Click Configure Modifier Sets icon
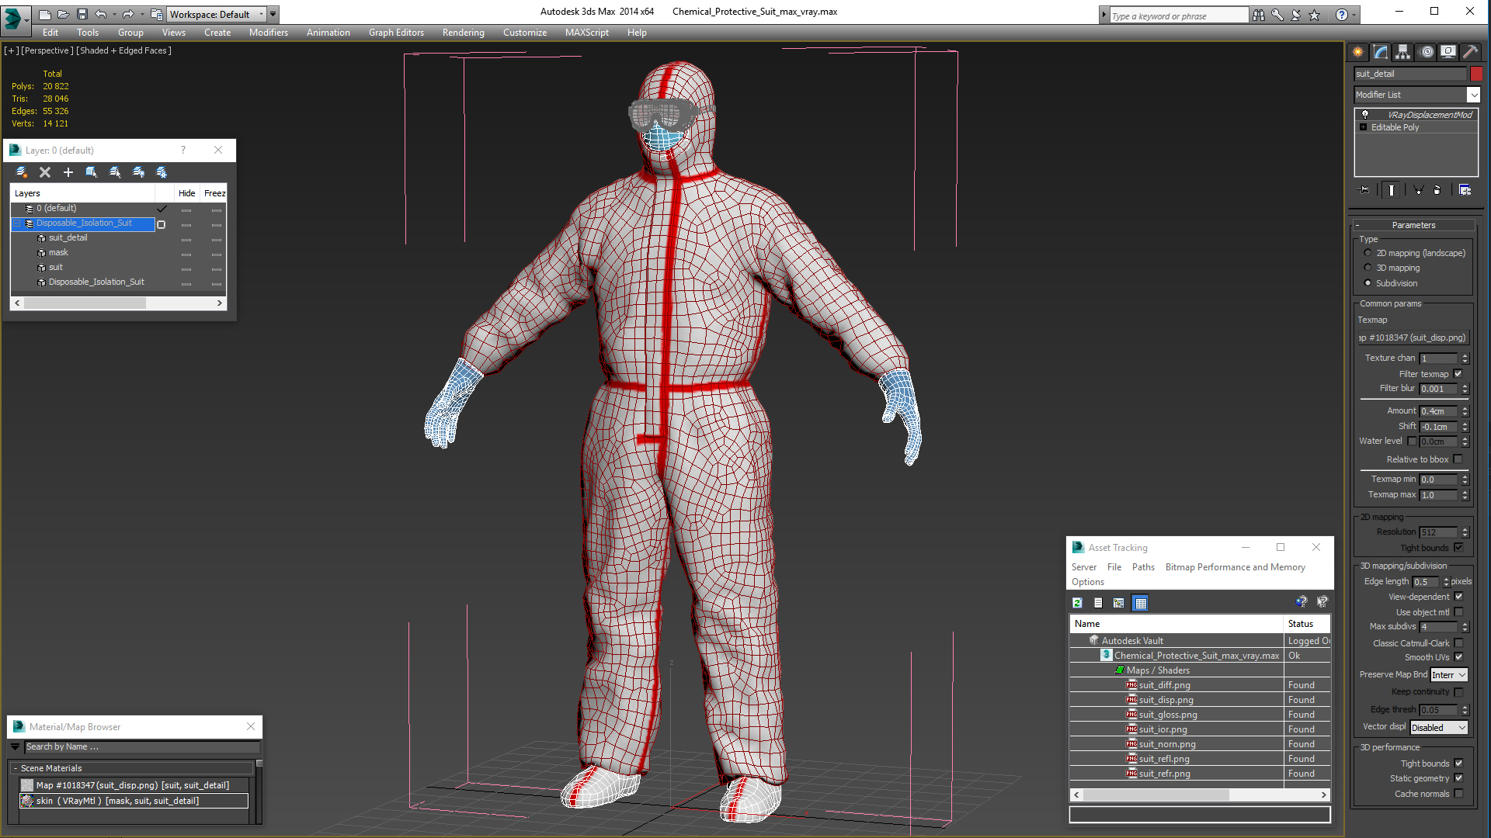The width and height of the screenshot is (1491, 838). tap(1465, 190)
